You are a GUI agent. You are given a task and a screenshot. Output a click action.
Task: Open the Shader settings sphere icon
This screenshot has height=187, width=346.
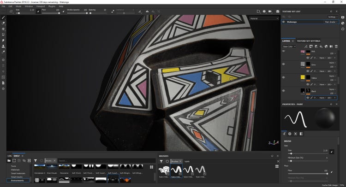point(343,23)
